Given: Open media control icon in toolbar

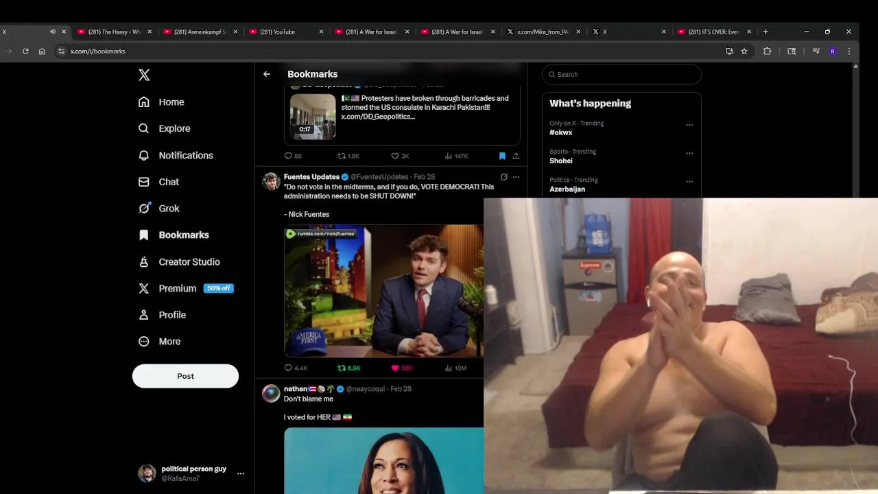Looking at the screenshot, I should point(816,51).
